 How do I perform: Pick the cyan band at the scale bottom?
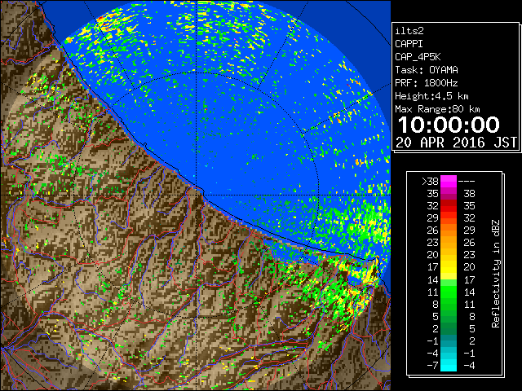tap(449, 365)
